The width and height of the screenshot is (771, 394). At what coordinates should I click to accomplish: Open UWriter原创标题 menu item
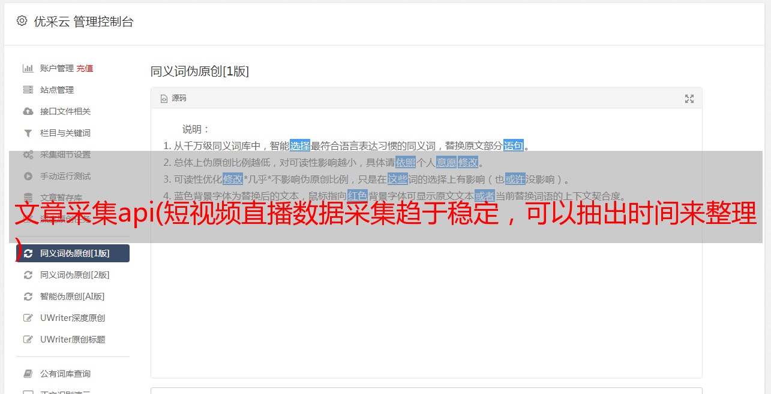point(73,340)
